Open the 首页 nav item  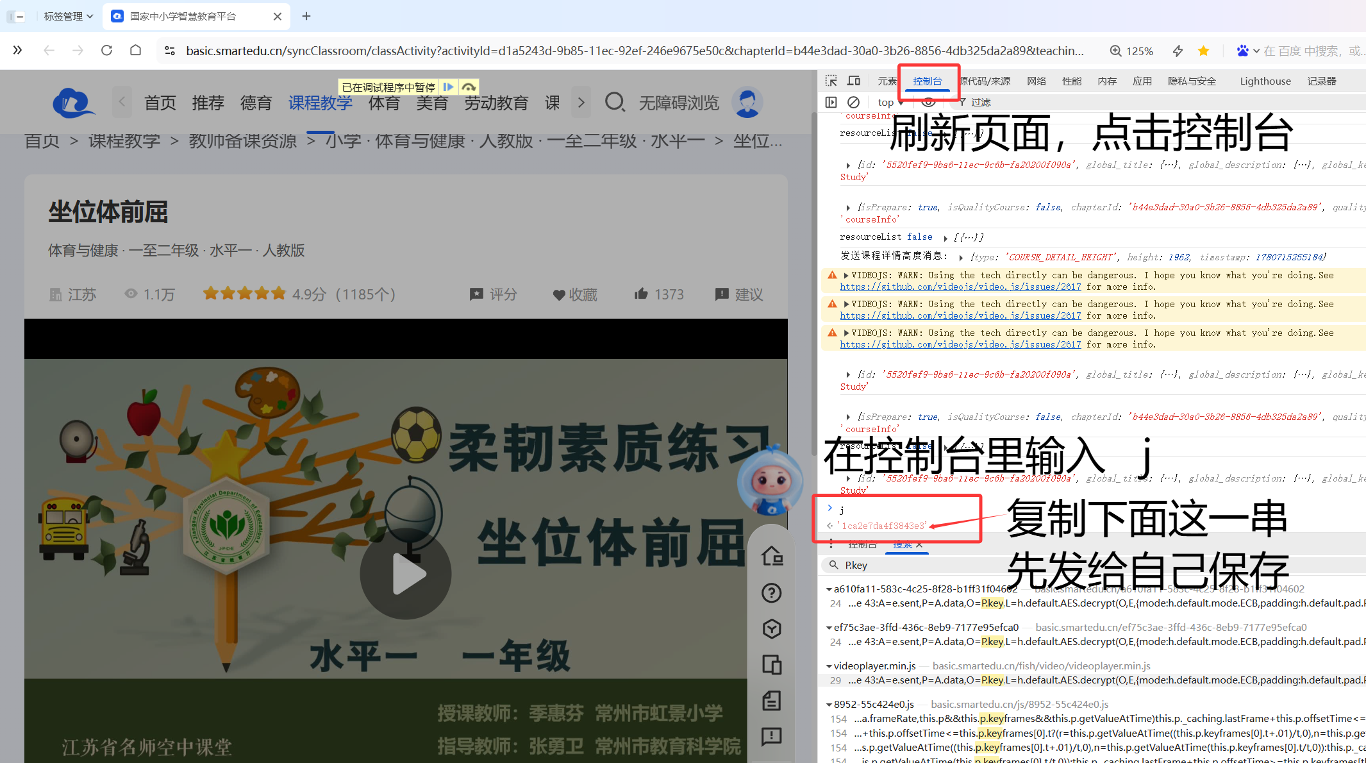pyautogui.click(x=160, y=103)
